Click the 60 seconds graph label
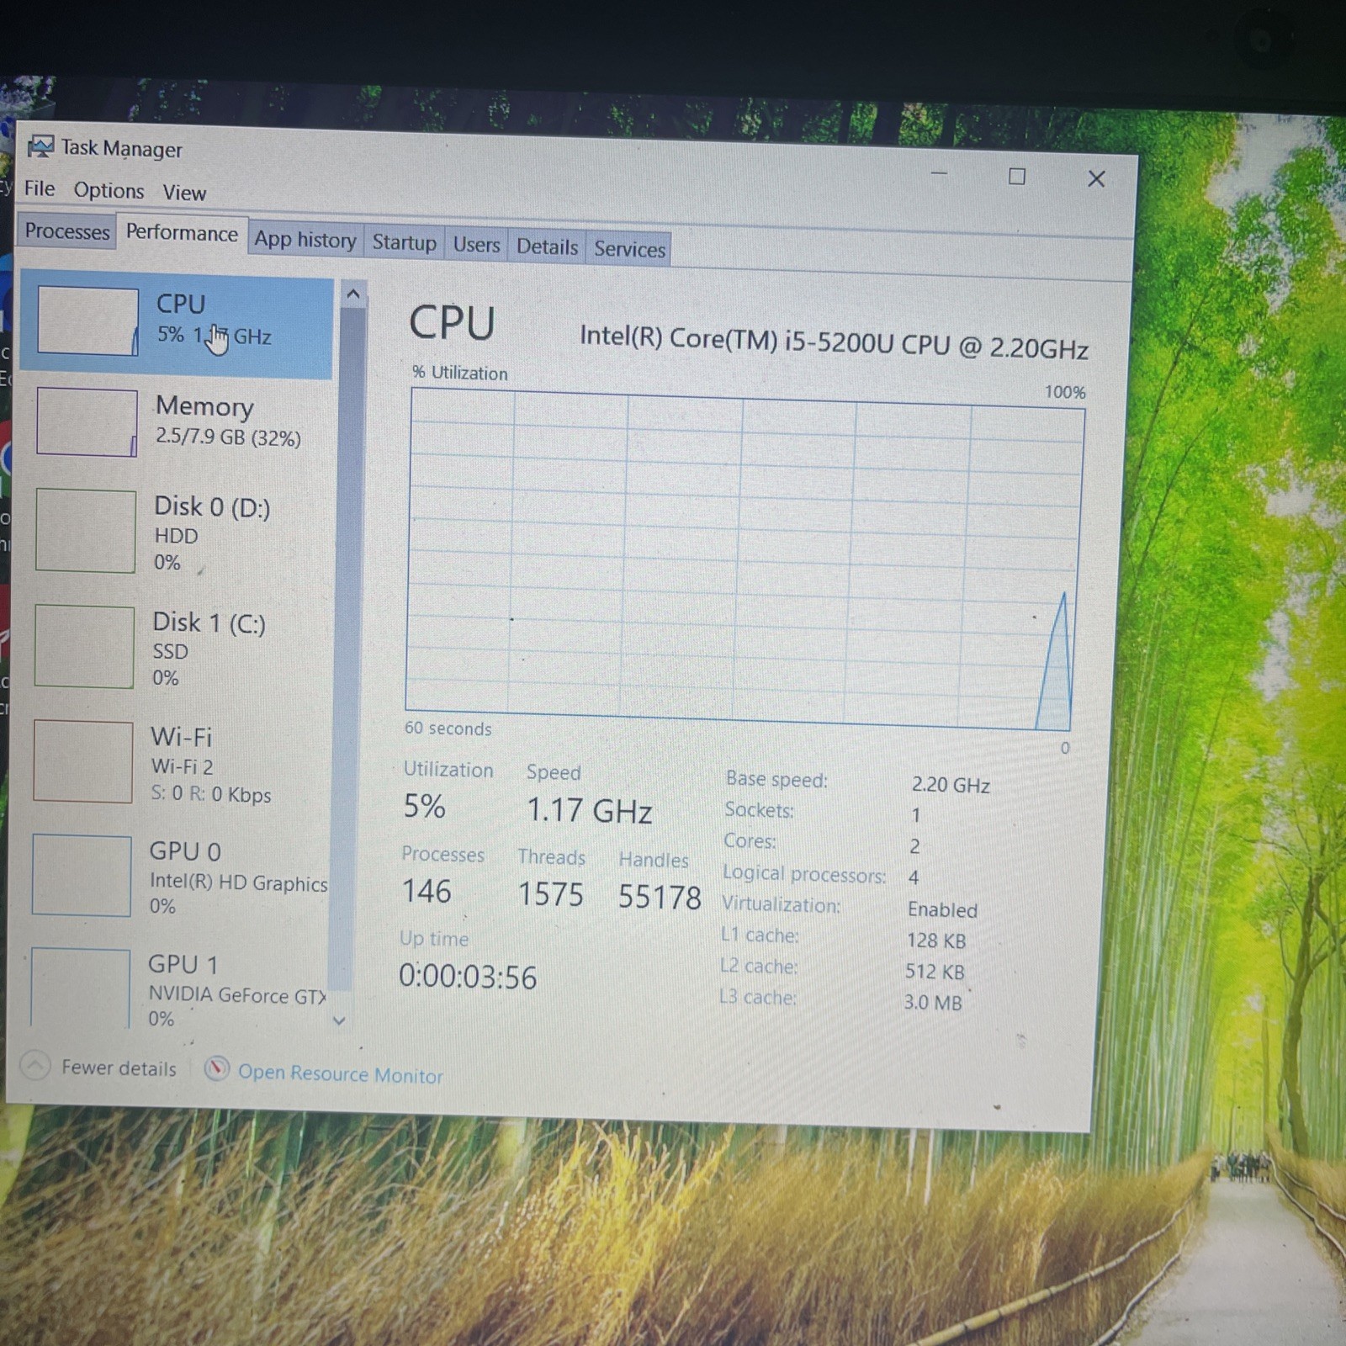Viewport: 1346px width, 1346px height. (x=448, y=729)
